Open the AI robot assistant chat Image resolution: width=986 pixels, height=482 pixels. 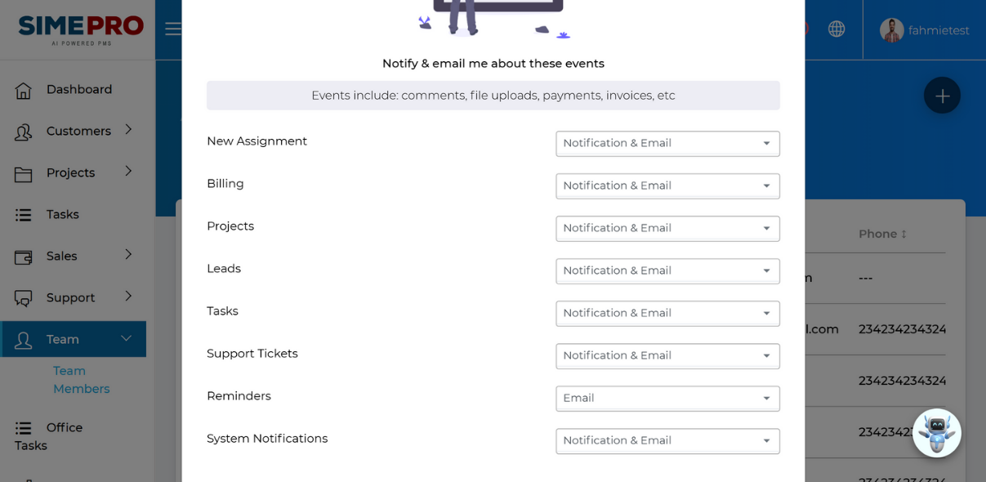click(x=937, y=433)
